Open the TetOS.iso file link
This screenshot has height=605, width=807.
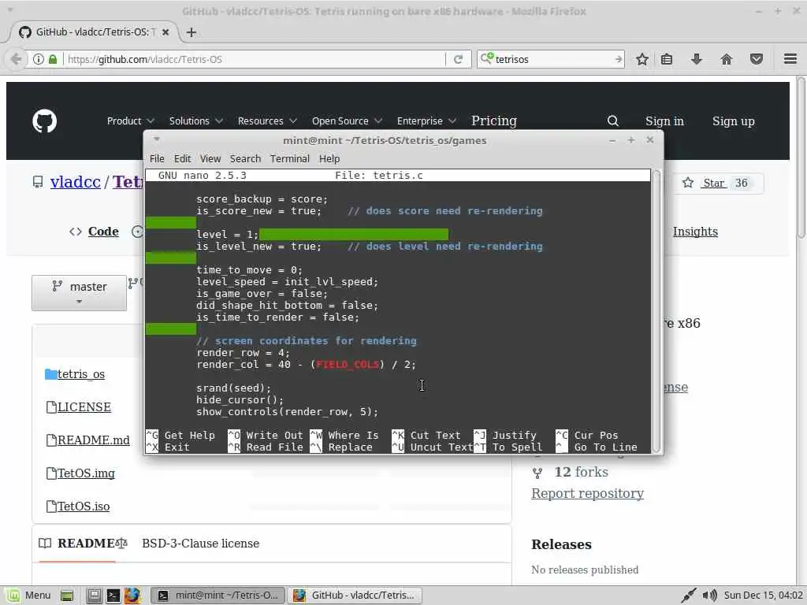84,507
